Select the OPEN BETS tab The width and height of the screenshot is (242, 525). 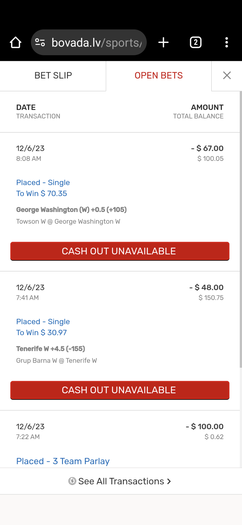159,75
